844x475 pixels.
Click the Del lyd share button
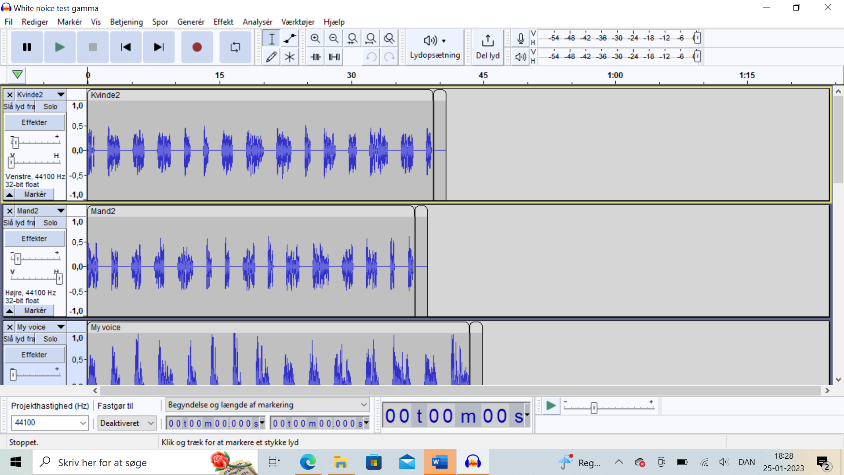pos(487,47)
